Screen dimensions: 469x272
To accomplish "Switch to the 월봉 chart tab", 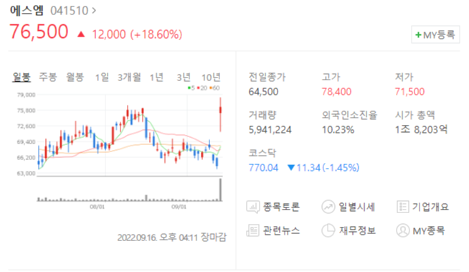I will point(75,78).
